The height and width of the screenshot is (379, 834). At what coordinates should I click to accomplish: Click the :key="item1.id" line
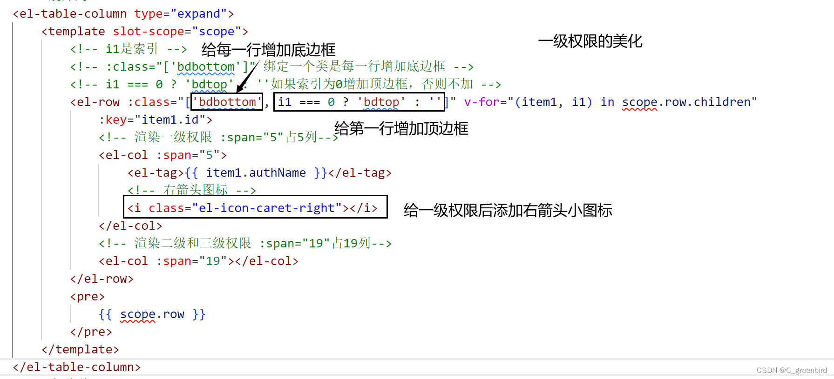[155, 120]
